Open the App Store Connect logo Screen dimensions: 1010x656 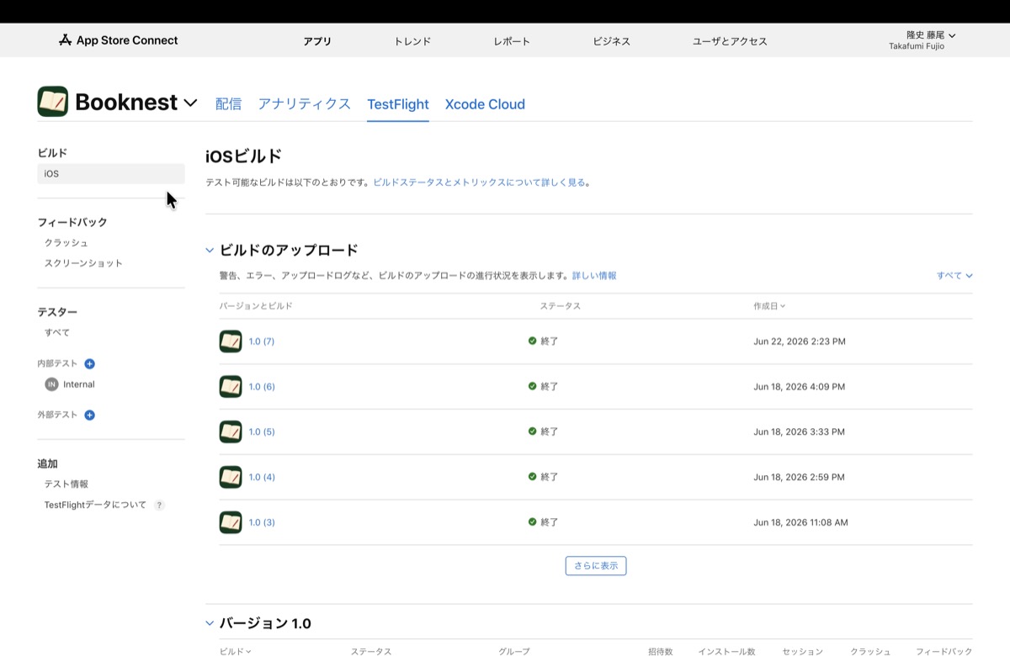118,40
